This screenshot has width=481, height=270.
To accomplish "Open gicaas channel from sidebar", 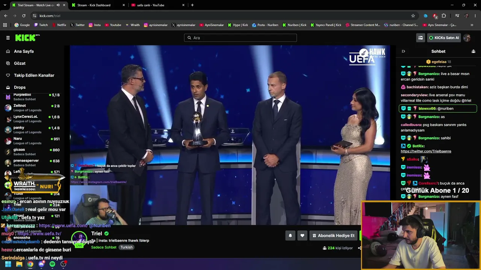I will click(32, 151).
